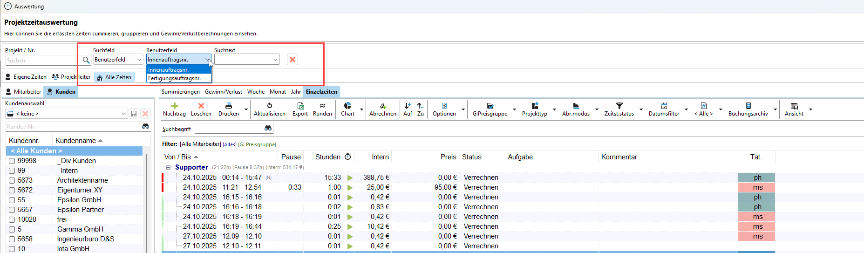The image size is (864, 253).
Task: Open the Chart pie icon
Action: point(347,106)
